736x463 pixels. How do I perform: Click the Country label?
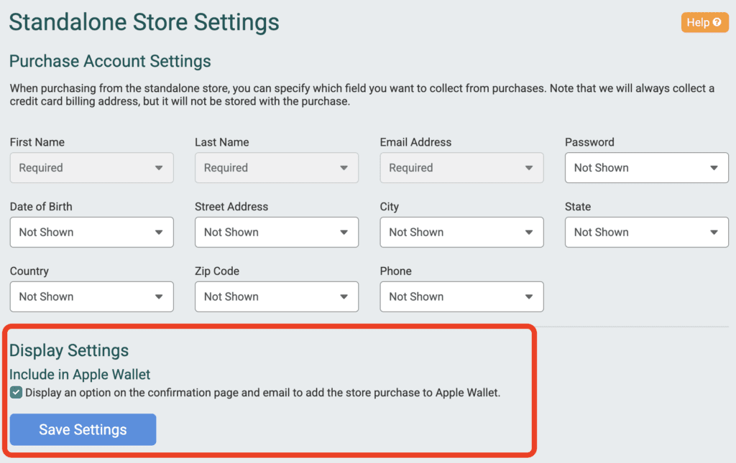coord(29,271)
